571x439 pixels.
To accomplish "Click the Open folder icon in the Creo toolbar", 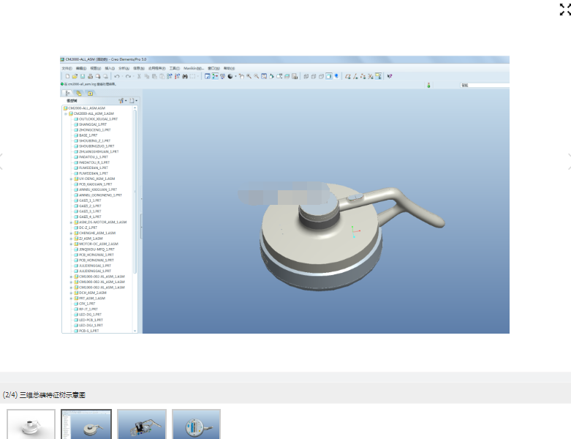I will pyautogui.click(x=75, y=76).
